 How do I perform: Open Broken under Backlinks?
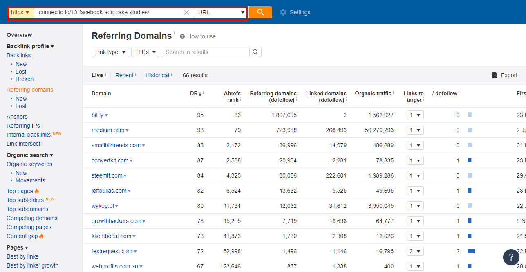[25, 79]
